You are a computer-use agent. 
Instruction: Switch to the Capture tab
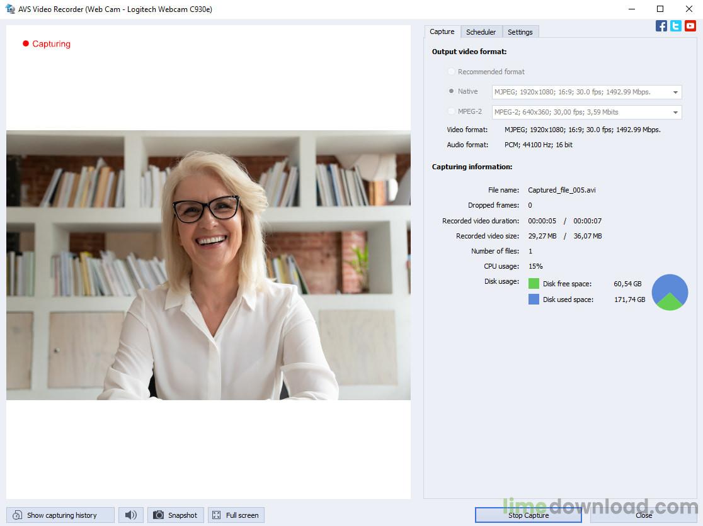pyautogui.click(x=442, y=32)
